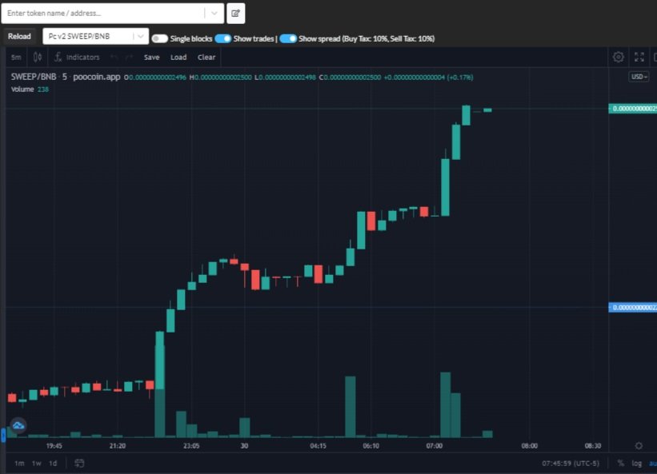Select the 5m interval menu
Viewport: 657px width, 474px height.
[16, 57]
